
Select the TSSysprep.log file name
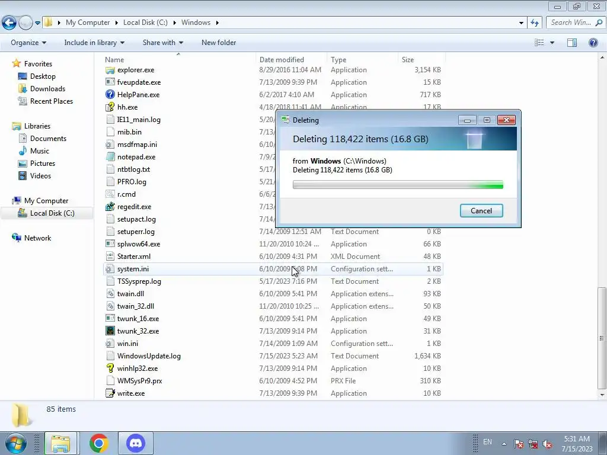(139, 281)
